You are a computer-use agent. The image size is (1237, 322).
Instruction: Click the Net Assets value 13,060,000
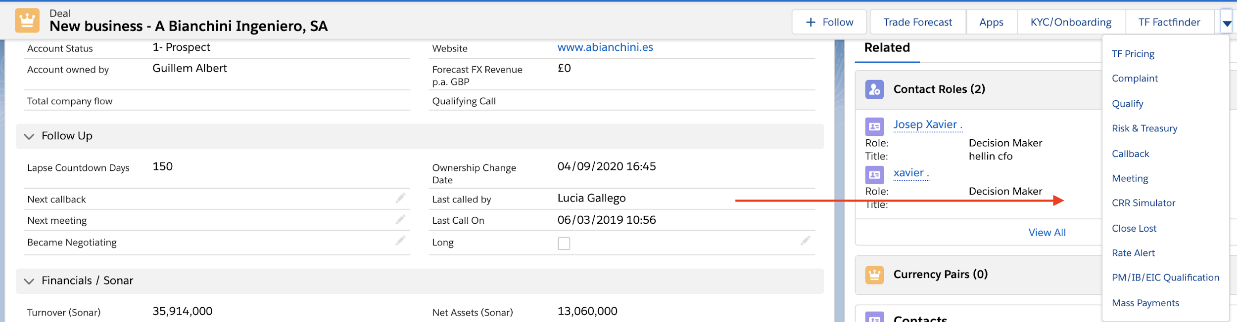tap(587, 311)
